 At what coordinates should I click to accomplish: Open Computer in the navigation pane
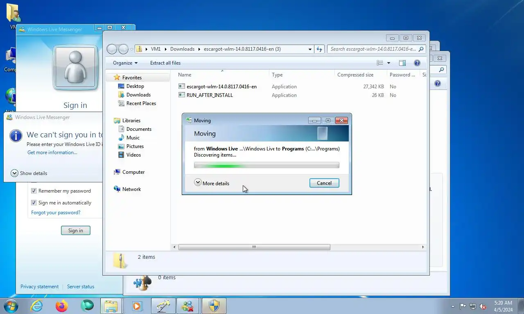coord(133,172)
